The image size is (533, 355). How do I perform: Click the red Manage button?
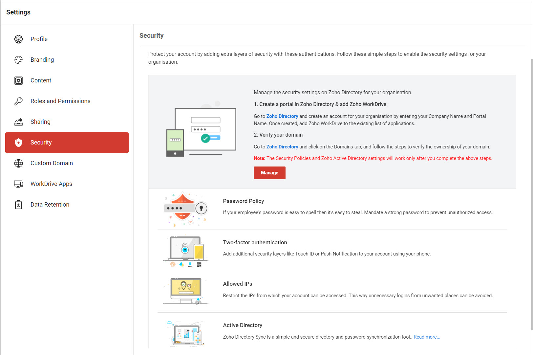269,173
